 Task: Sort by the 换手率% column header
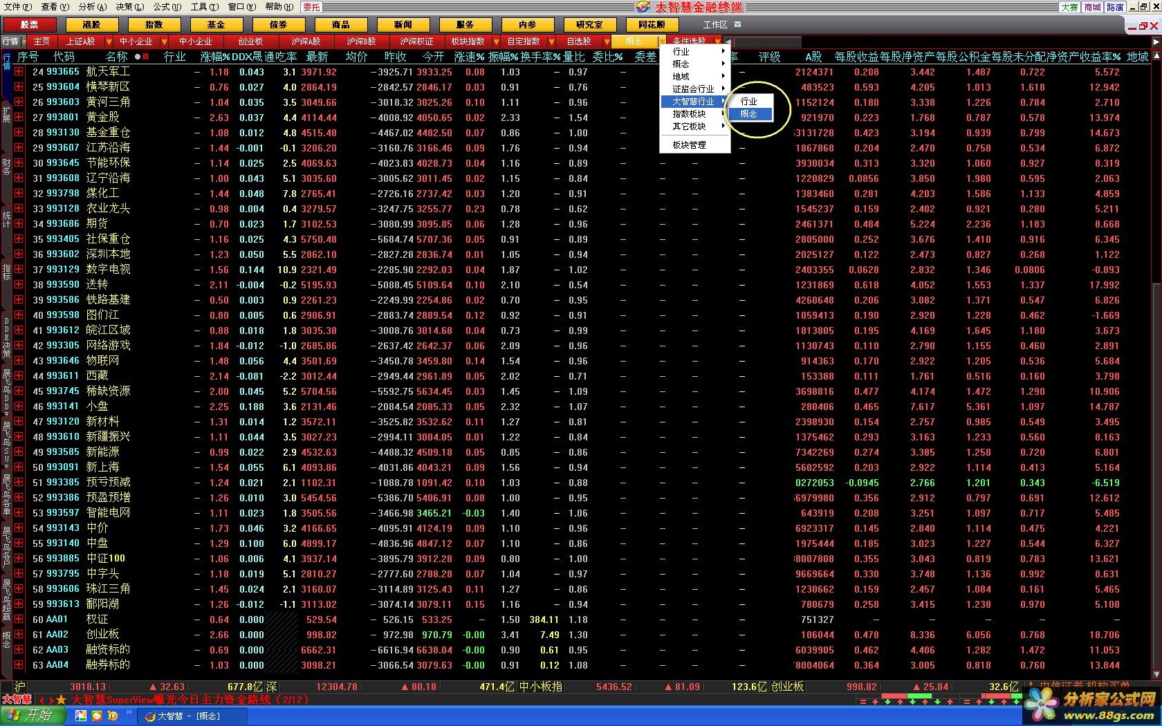[541, 57]
